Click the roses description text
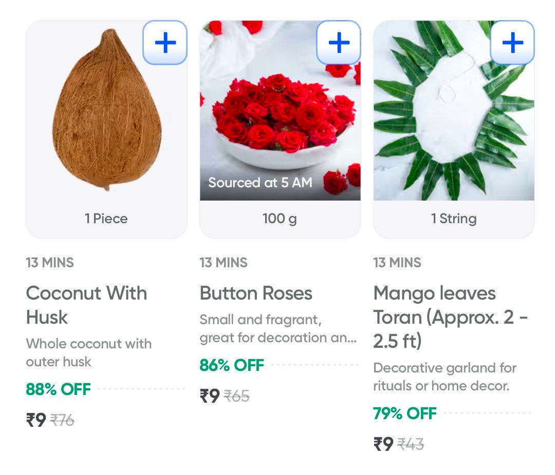Viewport: 555px width, 475px height. (x=277, y=329)
